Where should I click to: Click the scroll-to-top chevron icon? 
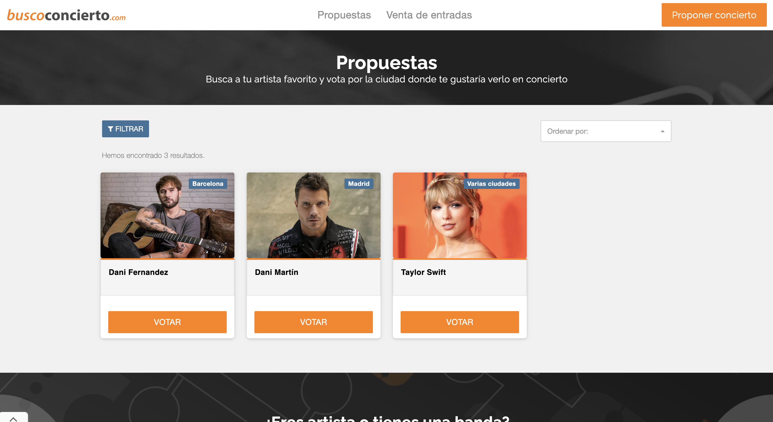[14, 418]
